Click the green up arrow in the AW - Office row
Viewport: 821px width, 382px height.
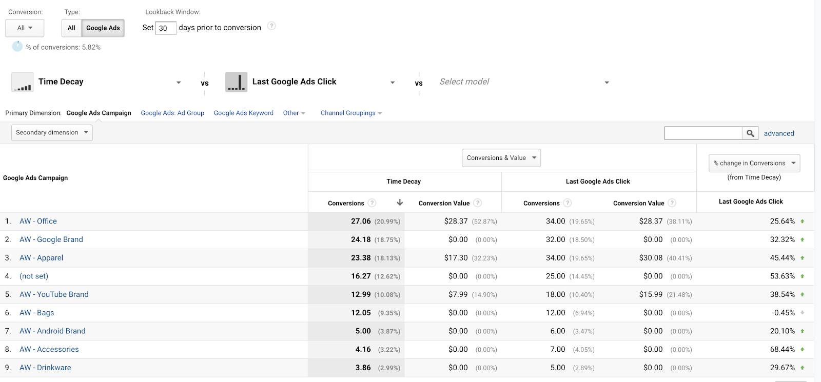tap(803, 222)
